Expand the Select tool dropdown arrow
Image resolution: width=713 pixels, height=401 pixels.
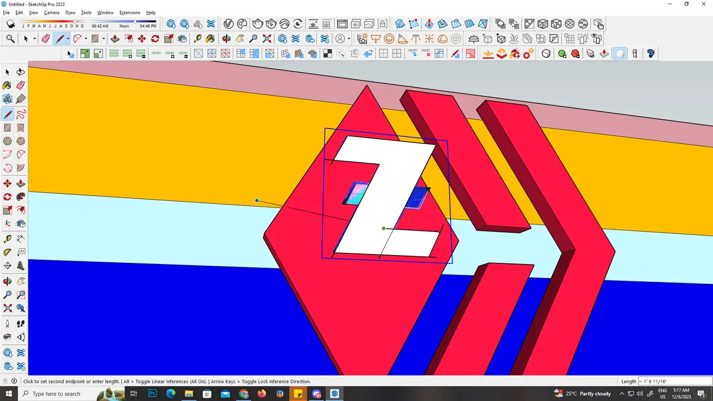pos(35,39)
